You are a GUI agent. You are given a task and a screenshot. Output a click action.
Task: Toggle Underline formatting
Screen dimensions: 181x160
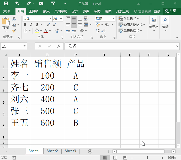click(x=37, y=25)
